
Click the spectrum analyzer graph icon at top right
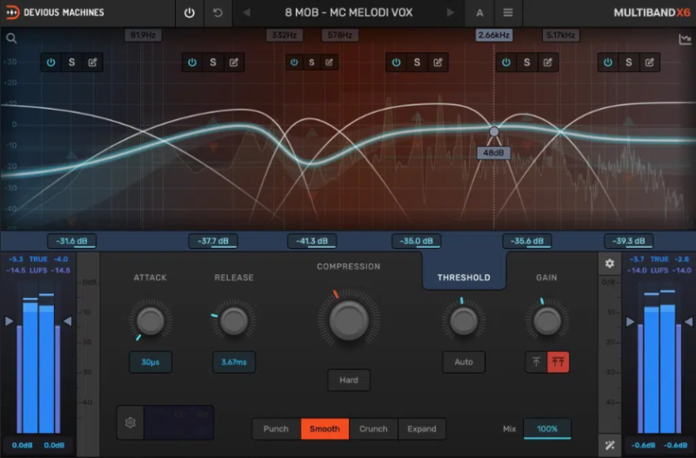point(684,39)
